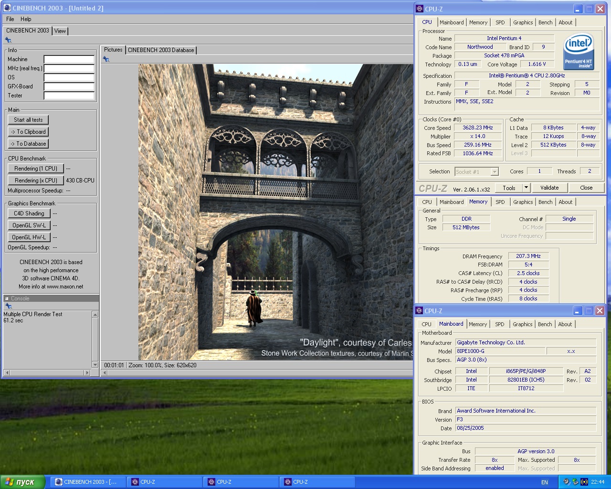This screenshot has width=611, height=489.
Task: Click the To Clipboard button
Action: click(28, 132)
